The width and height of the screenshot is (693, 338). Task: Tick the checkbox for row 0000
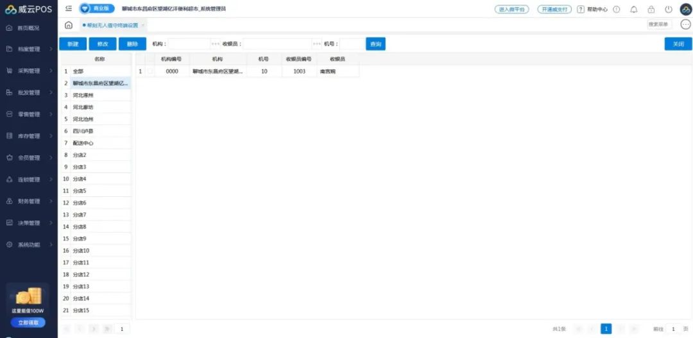point(150,71)
